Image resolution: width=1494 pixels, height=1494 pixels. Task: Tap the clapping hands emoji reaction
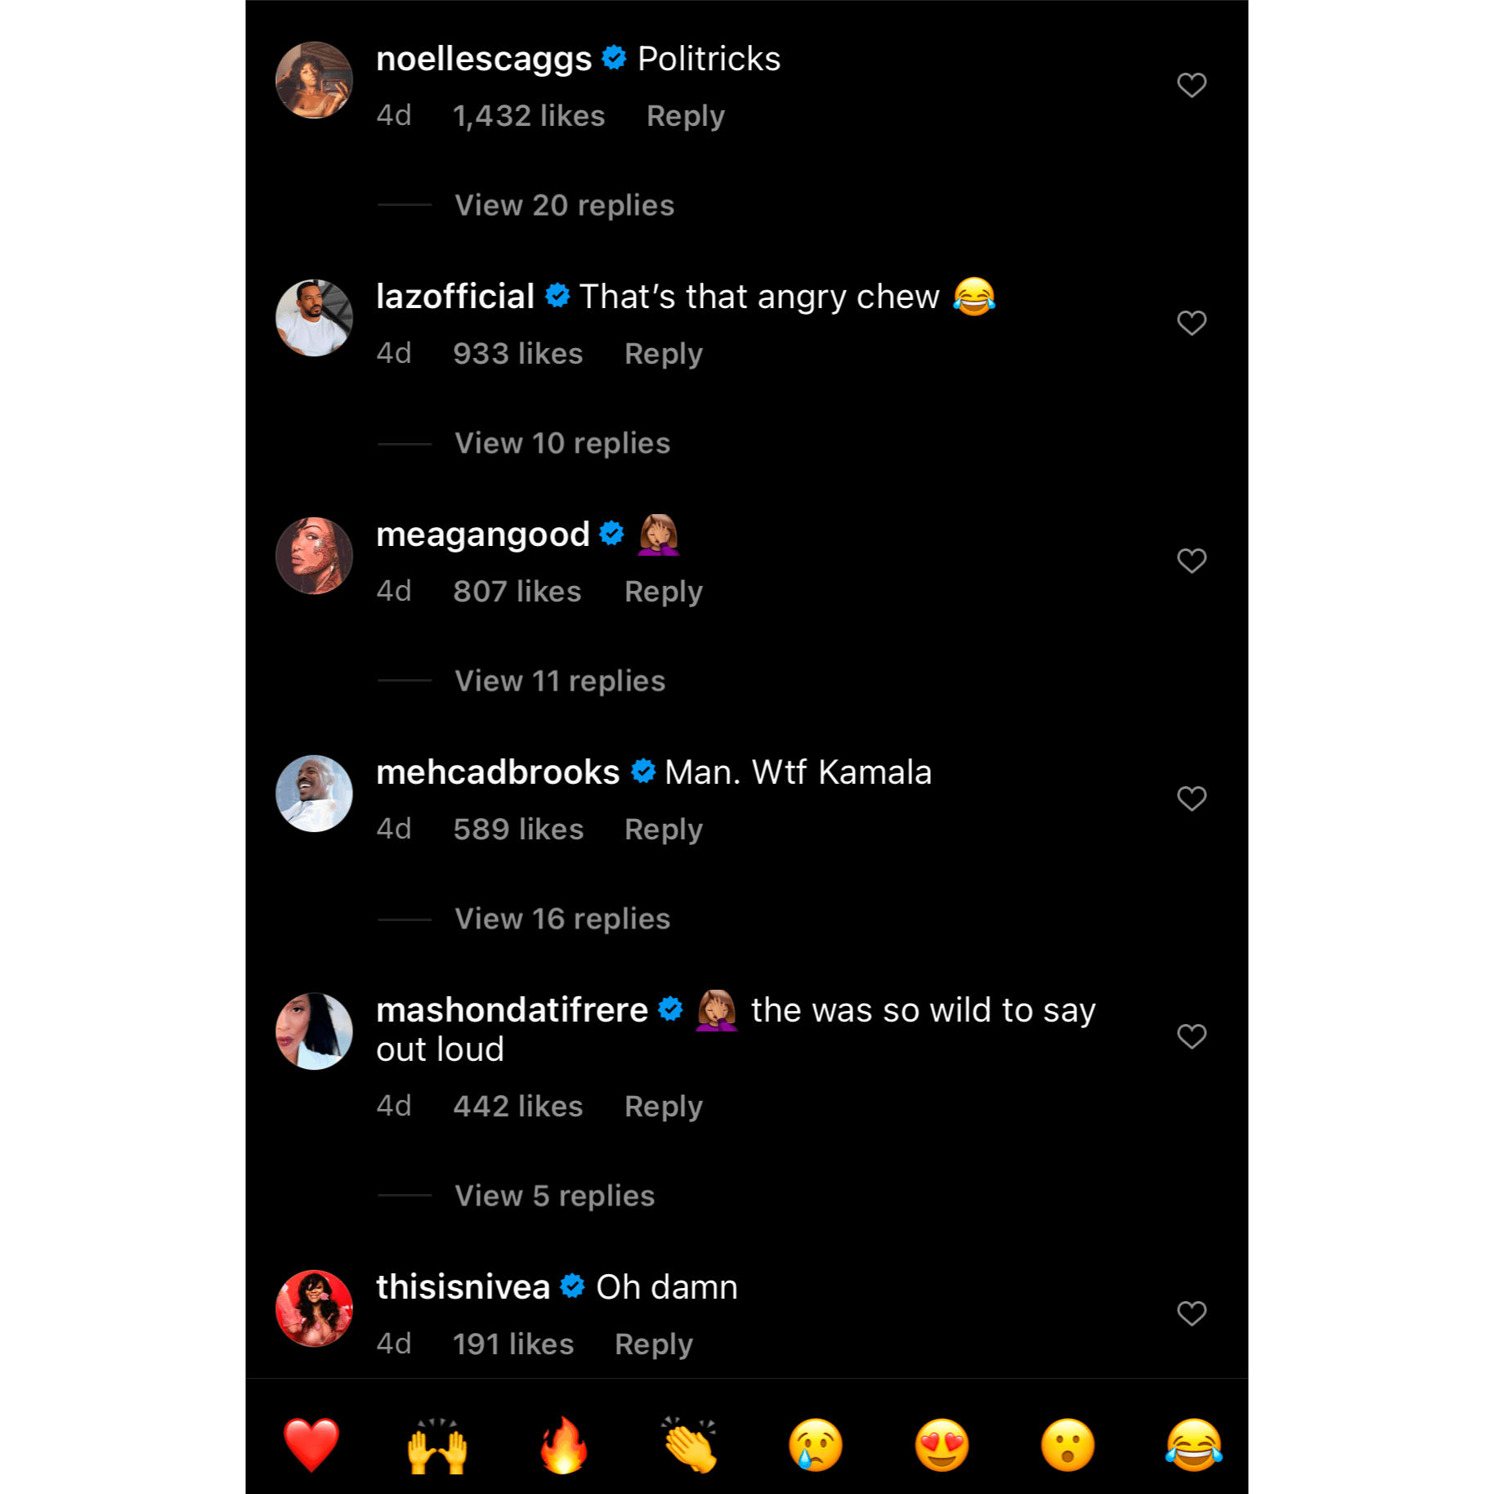[690, 1444]
